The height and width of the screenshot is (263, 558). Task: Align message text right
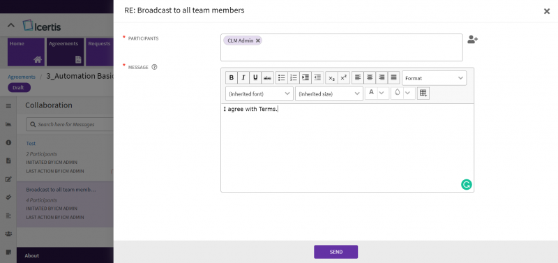click(382, 78)
